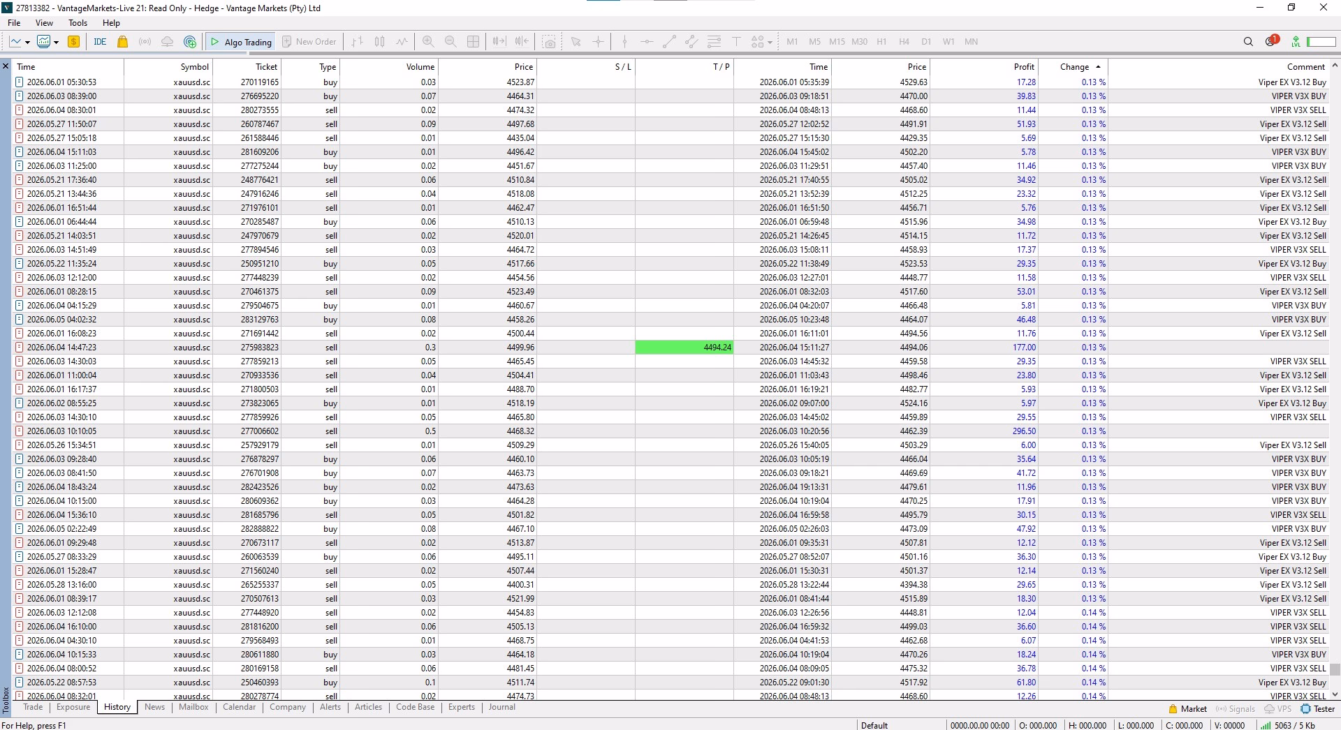
Task: Switch to the Experts tab
Action: pos(461,707)
